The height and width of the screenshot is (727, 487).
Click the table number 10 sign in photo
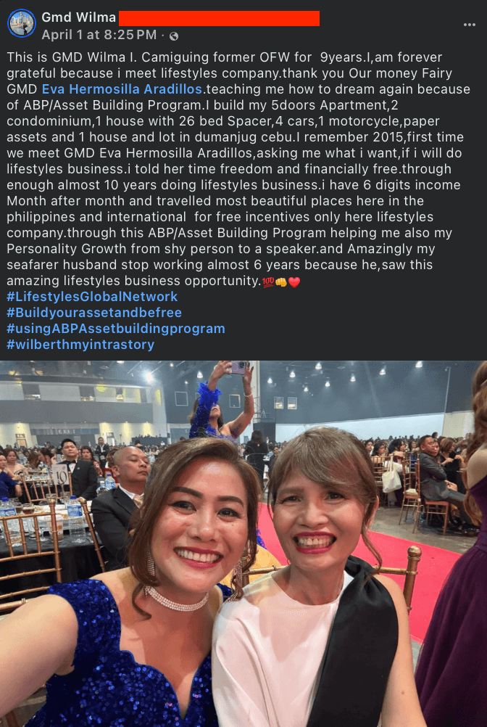click(59, 475)
